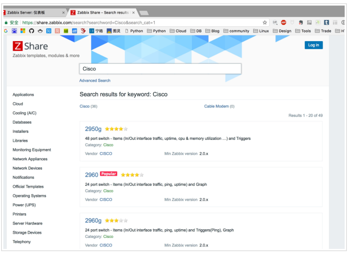Open the Tumblr t extension icon
The image size is (348, 253).
tap(326, 22)
